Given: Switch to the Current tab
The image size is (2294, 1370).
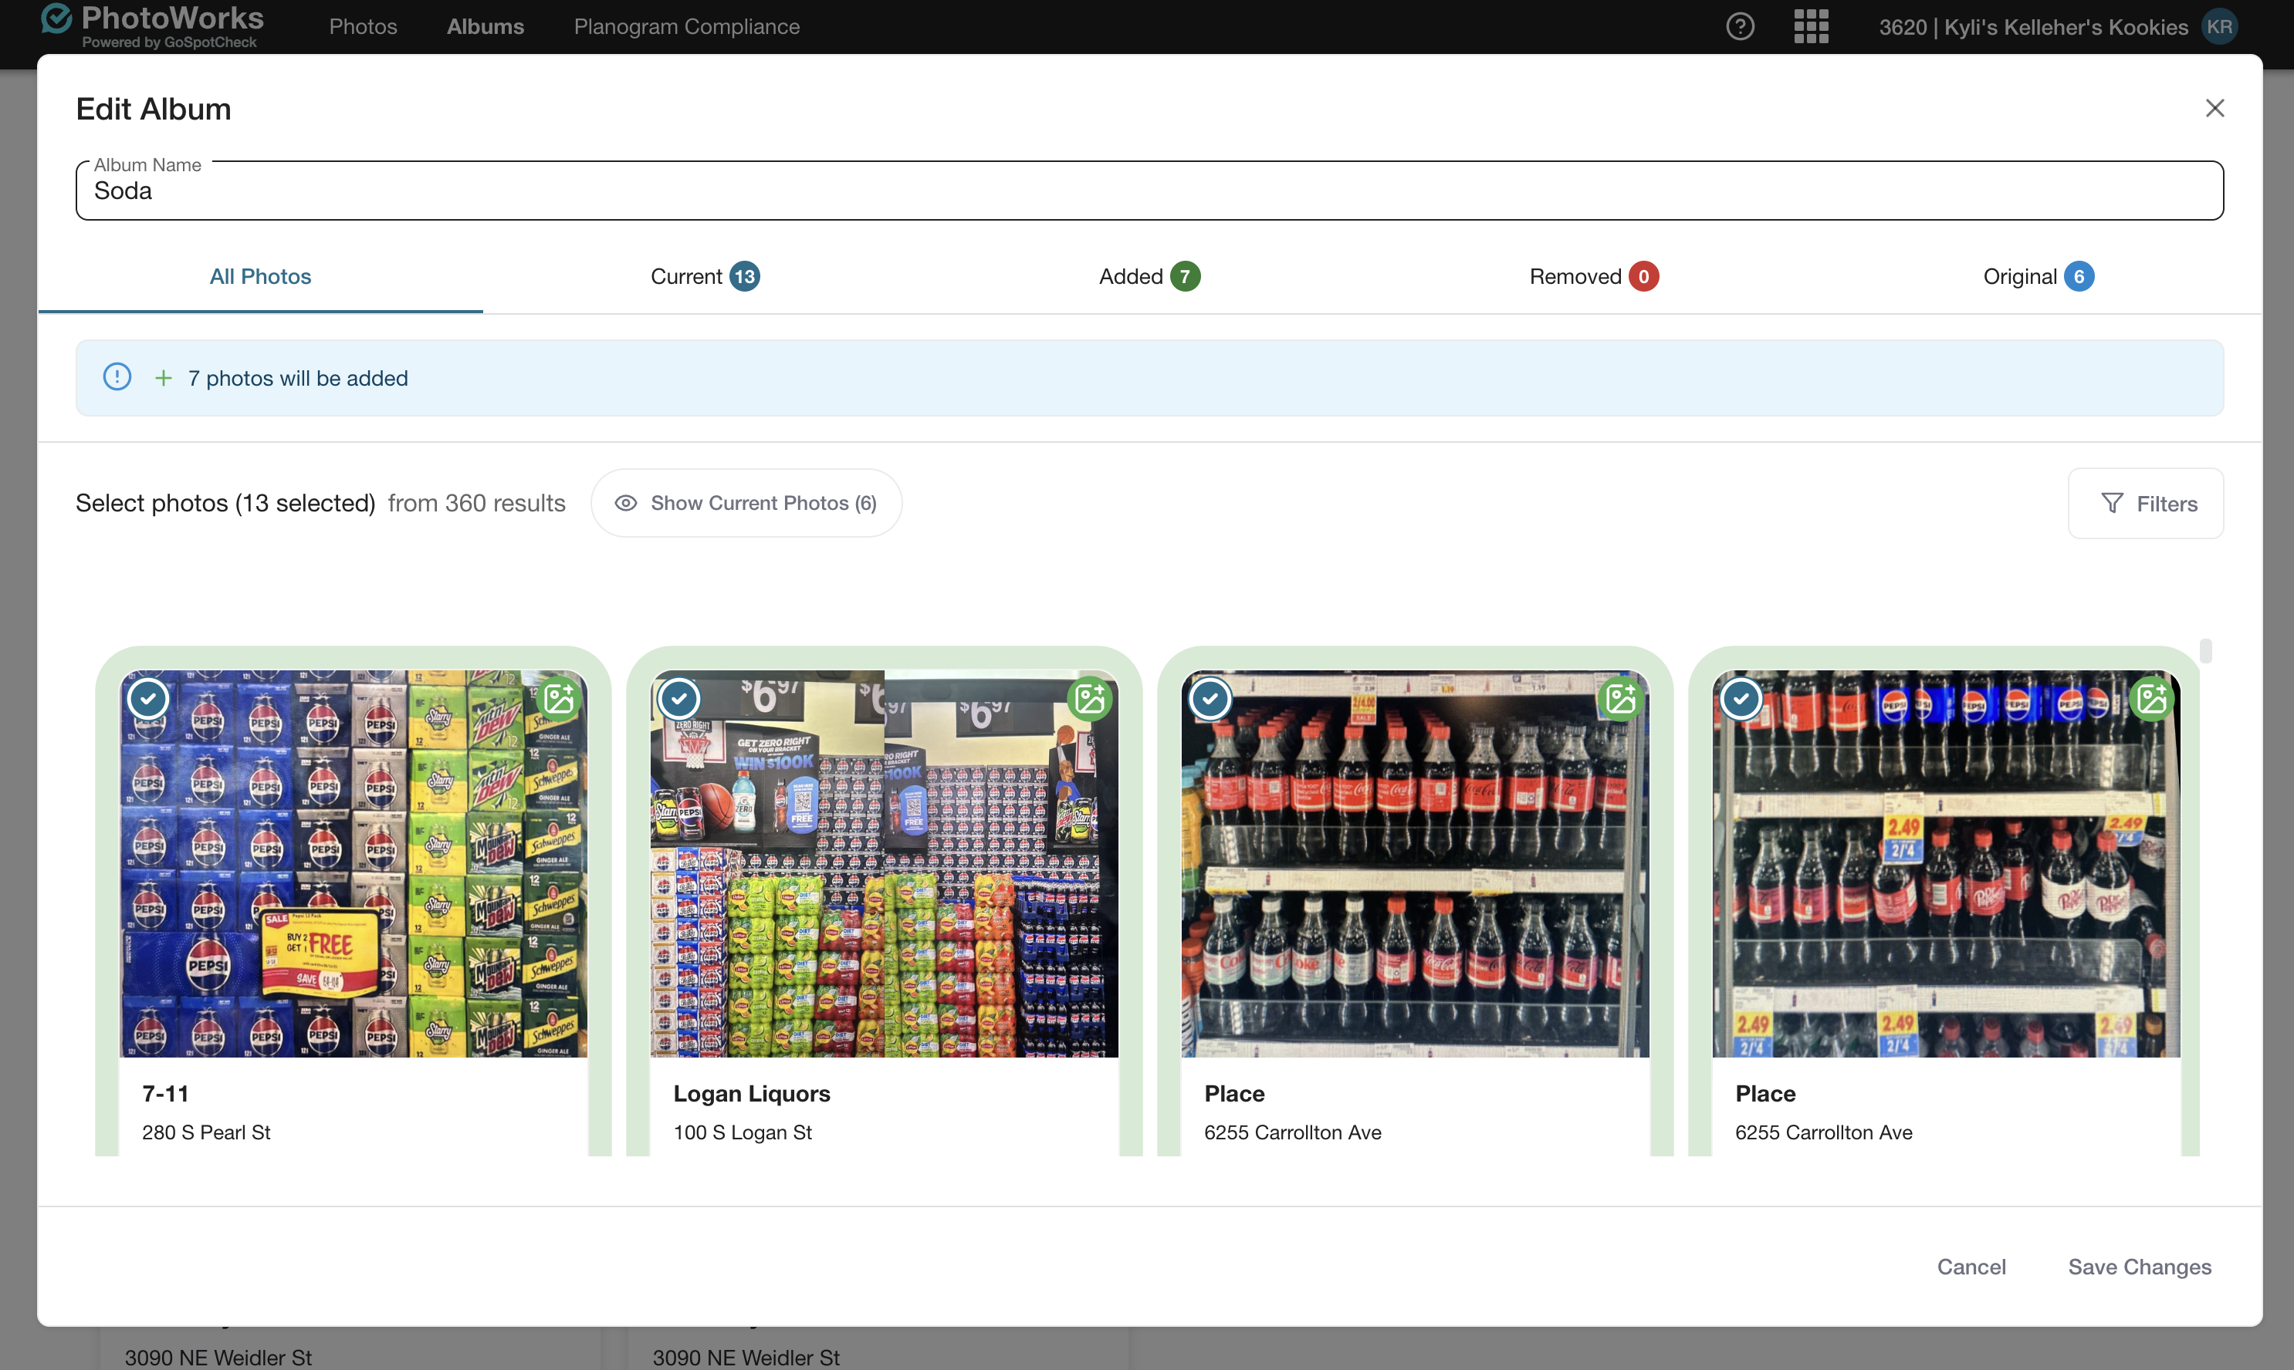Looking at the screenshot, I should click(705, 276).
